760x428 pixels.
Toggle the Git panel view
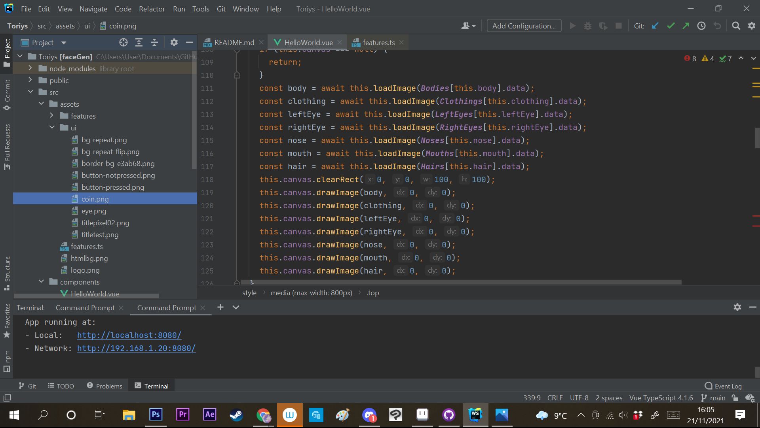tap(28, 386)
